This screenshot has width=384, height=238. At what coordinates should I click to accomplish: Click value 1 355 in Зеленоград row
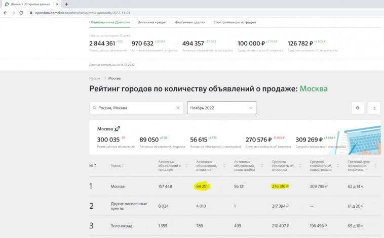click(163, 226)
